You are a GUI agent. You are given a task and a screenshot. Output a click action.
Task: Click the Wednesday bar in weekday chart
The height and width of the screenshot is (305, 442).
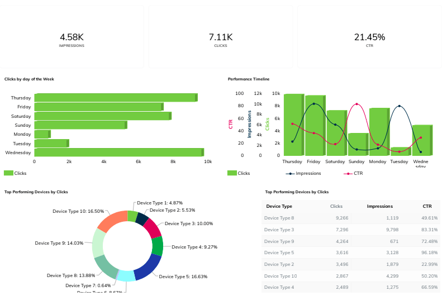pyautogui.click(x=118, y=152)
